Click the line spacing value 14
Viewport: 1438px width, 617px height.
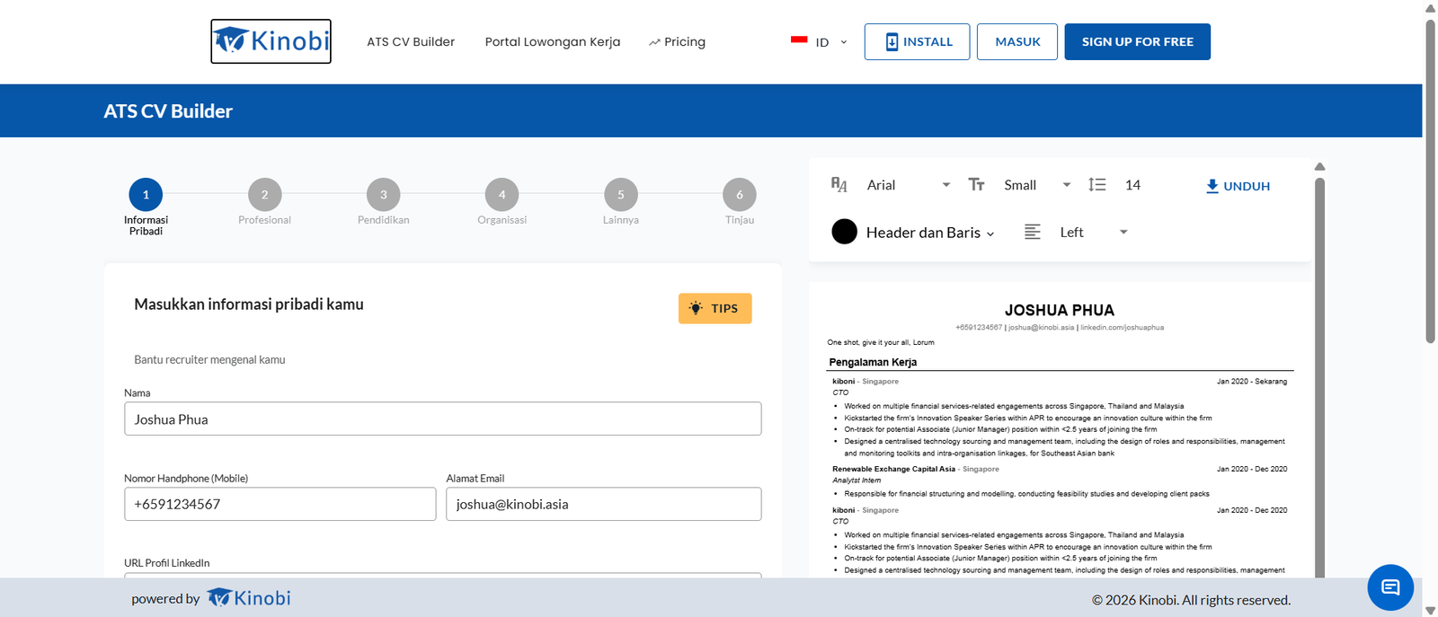tap(1132, 185)
